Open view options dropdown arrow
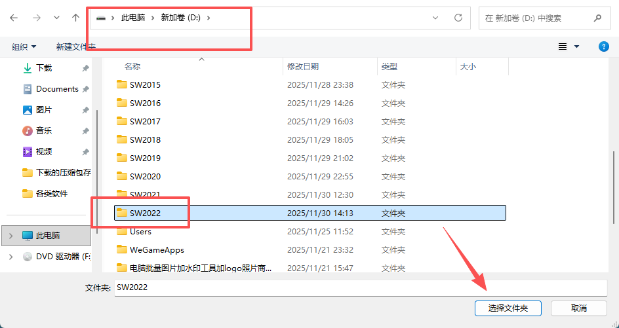Viewport: 619px width, 328px height. click(576, 47)
